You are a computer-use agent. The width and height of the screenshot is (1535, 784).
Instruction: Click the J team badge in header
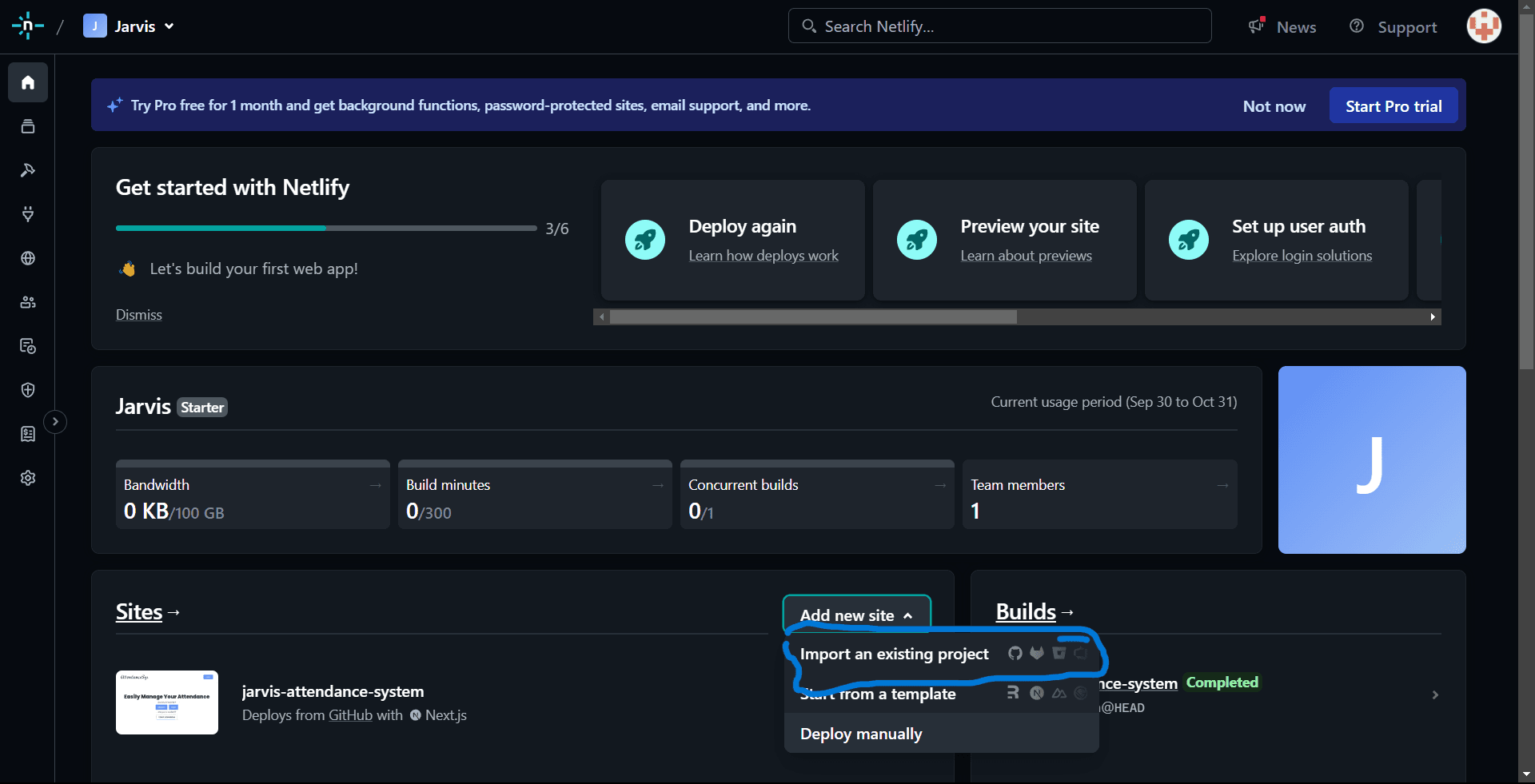point(95,26)
